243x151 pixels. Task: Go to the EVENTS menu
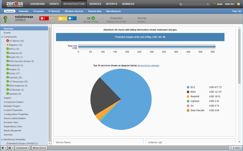click(54, 4)
